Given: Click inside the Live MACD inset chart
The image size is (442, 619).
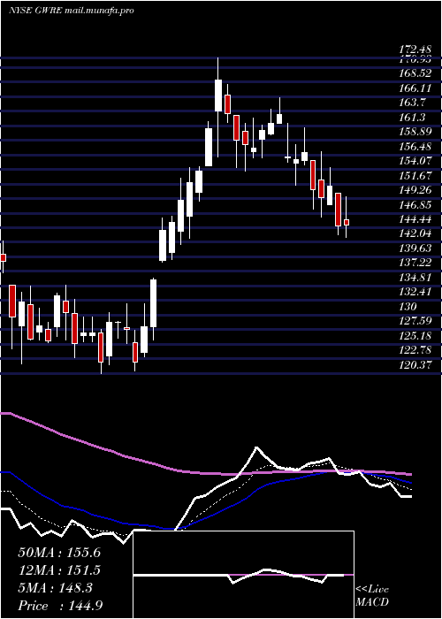Looking at the screenshot, I should [243, 575].
